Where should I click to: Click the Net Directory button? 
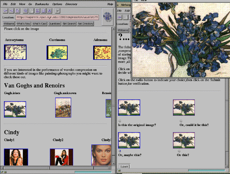86,24
